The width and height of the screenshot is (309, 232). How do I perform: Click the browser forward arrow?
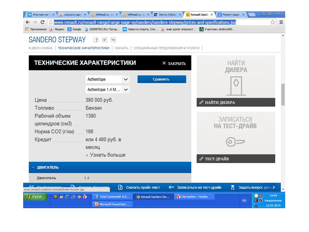[35, 22]
